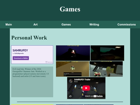
Task: Click Watch on YouTube link
Action: (94, 96)
